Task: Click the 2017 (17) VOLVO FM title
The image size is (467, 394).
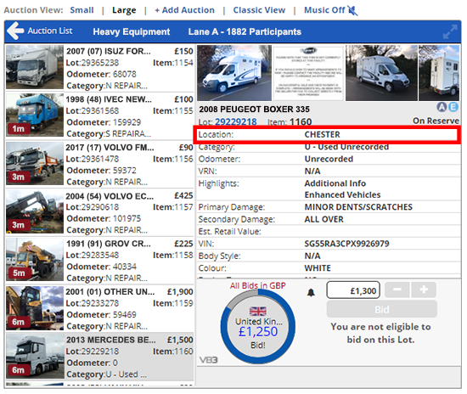Action: (x=110, y=148)
